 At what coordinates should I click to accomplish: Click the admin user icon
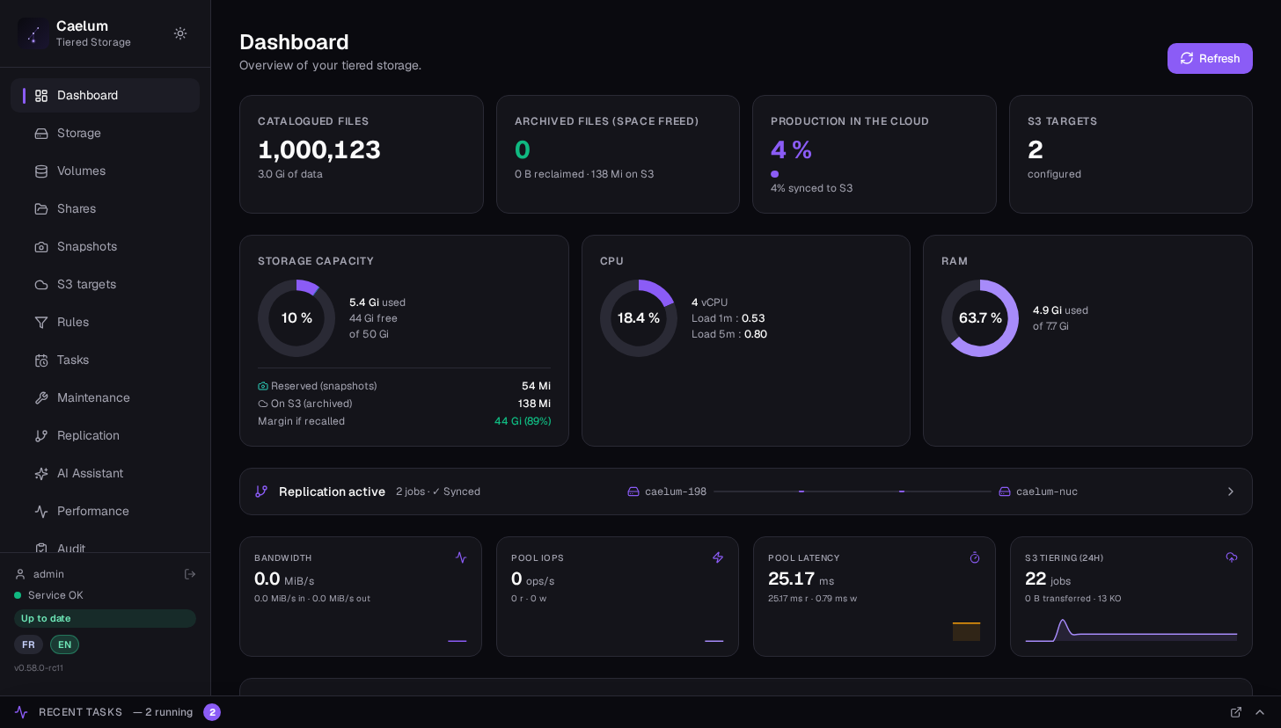click(x=20, y=574)
